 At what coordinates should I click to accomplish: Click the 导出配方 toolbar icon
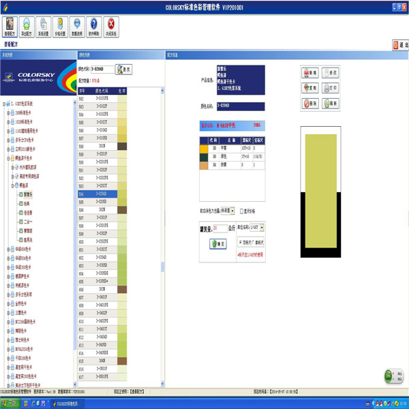click(x=26, y=27)
